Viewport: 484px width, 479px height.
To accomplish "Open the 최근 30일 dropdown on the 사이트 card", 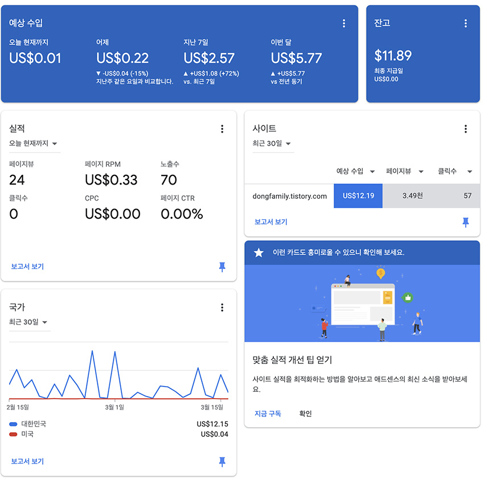I will pyautogui.click(x=273, y=144).
